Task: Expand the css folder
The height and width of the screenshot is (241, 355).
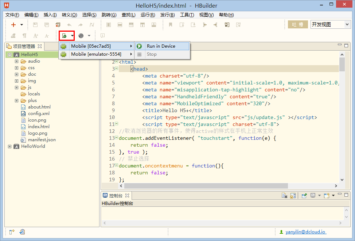Action: point(16,68)
